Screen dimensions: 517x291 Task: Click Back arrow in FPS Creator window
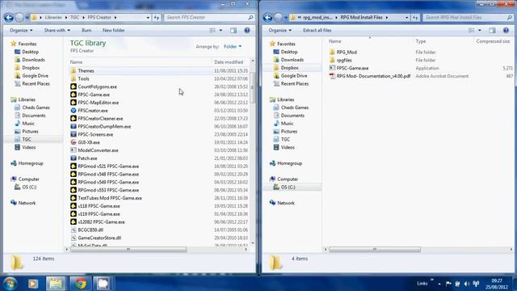[x=9, y=18]
